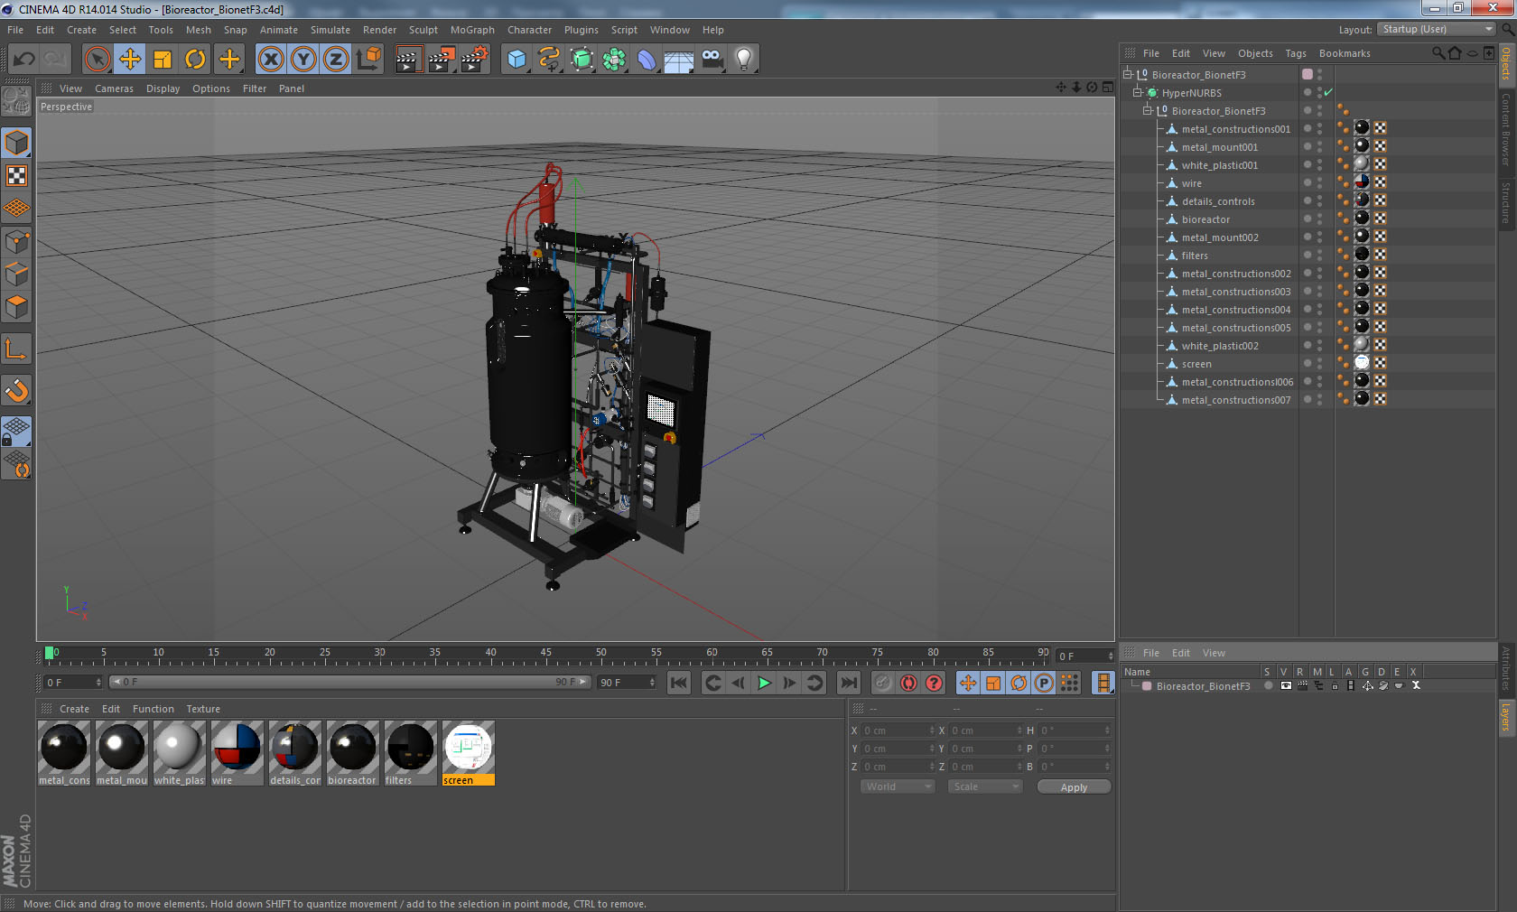1517x912 pixels.
Task: Open the MoGraph menu
Action: pos(472,30)
